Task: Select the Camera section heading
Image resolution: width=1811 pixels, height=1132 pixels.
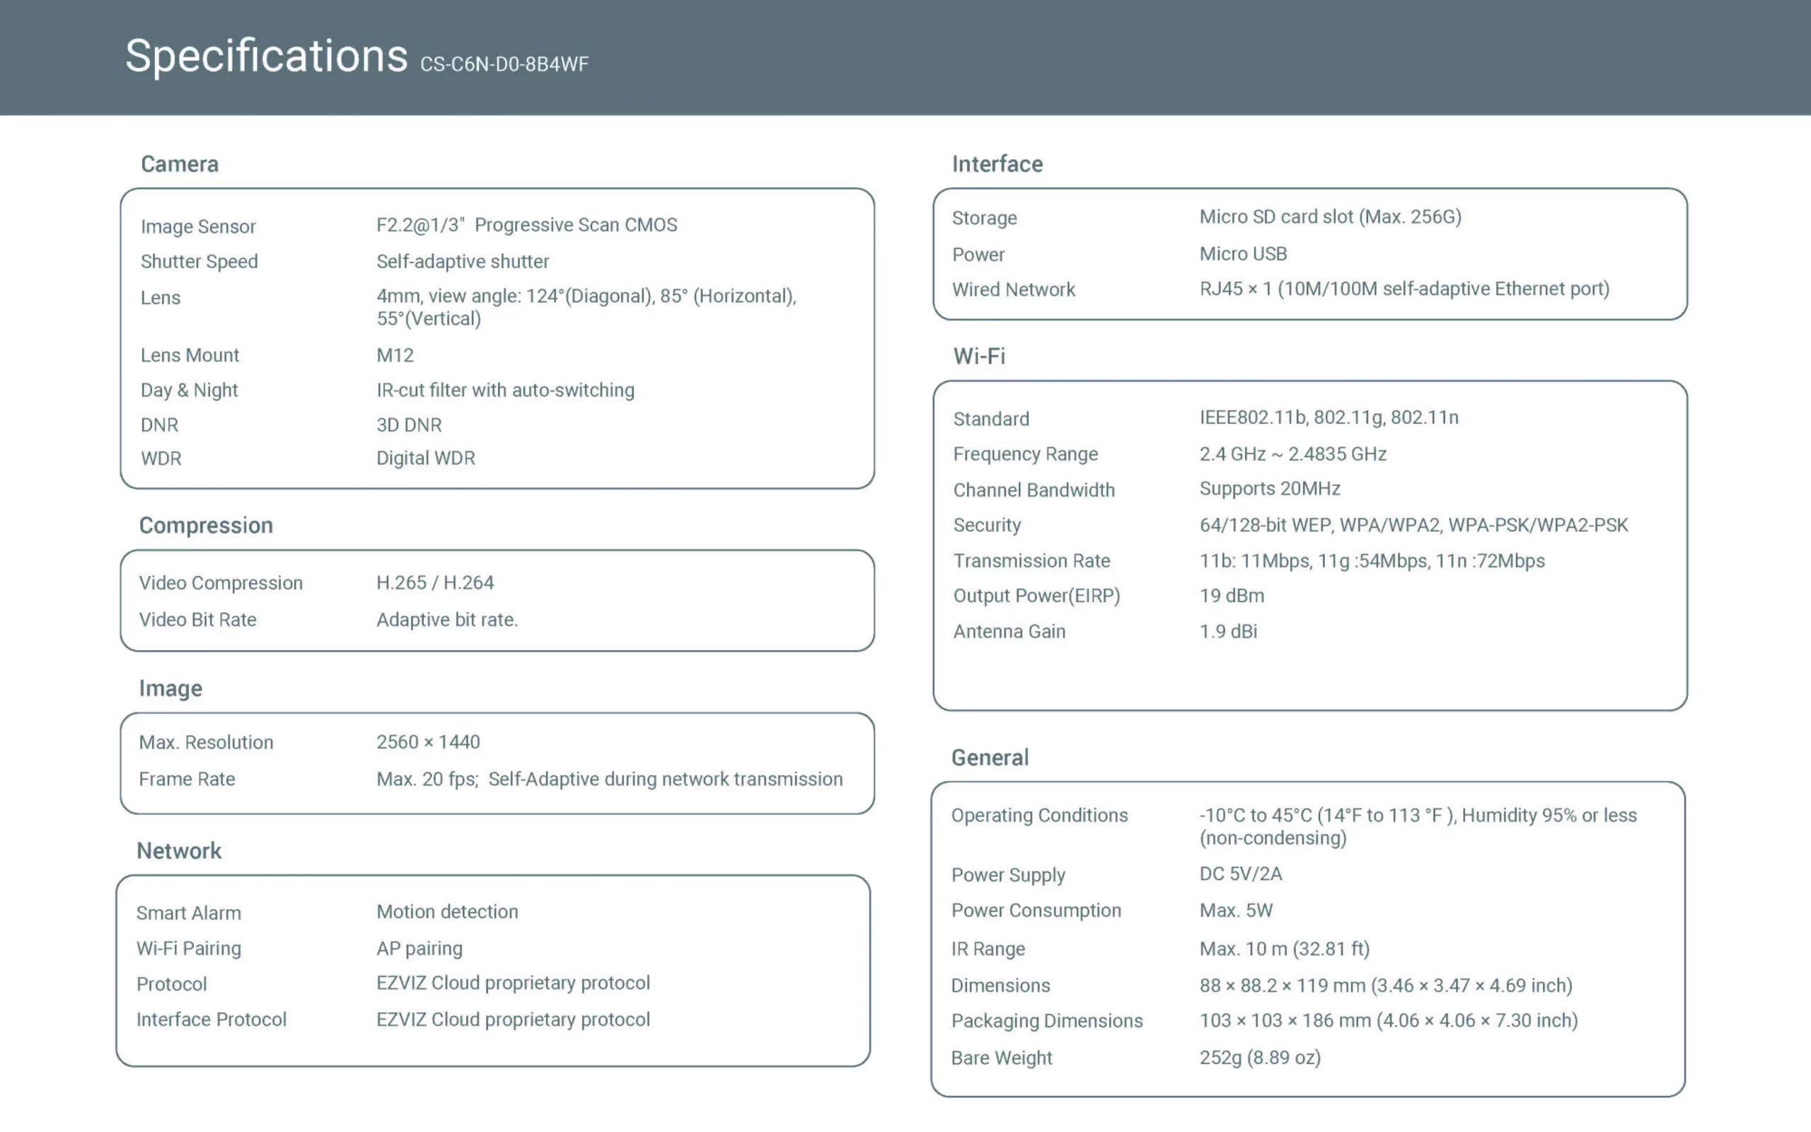Action: (180, 164)
